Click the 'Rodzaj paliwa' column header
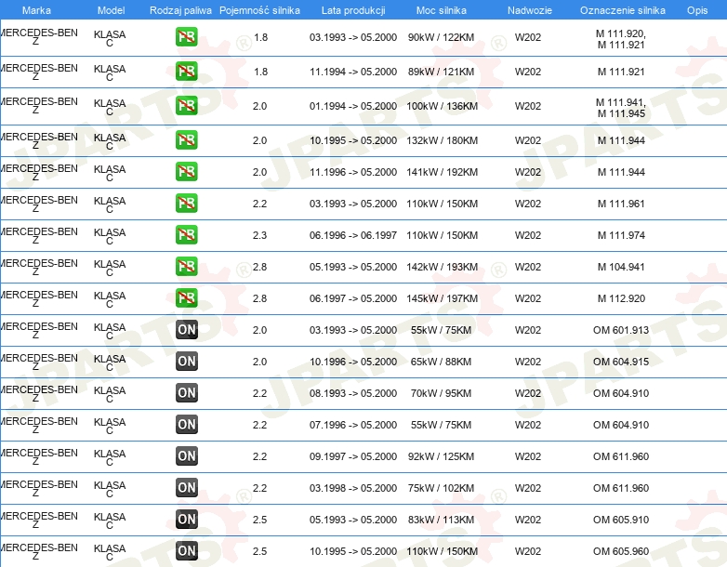Image resolution: width=727 pixels, height=567 pixels. (180, 10)
